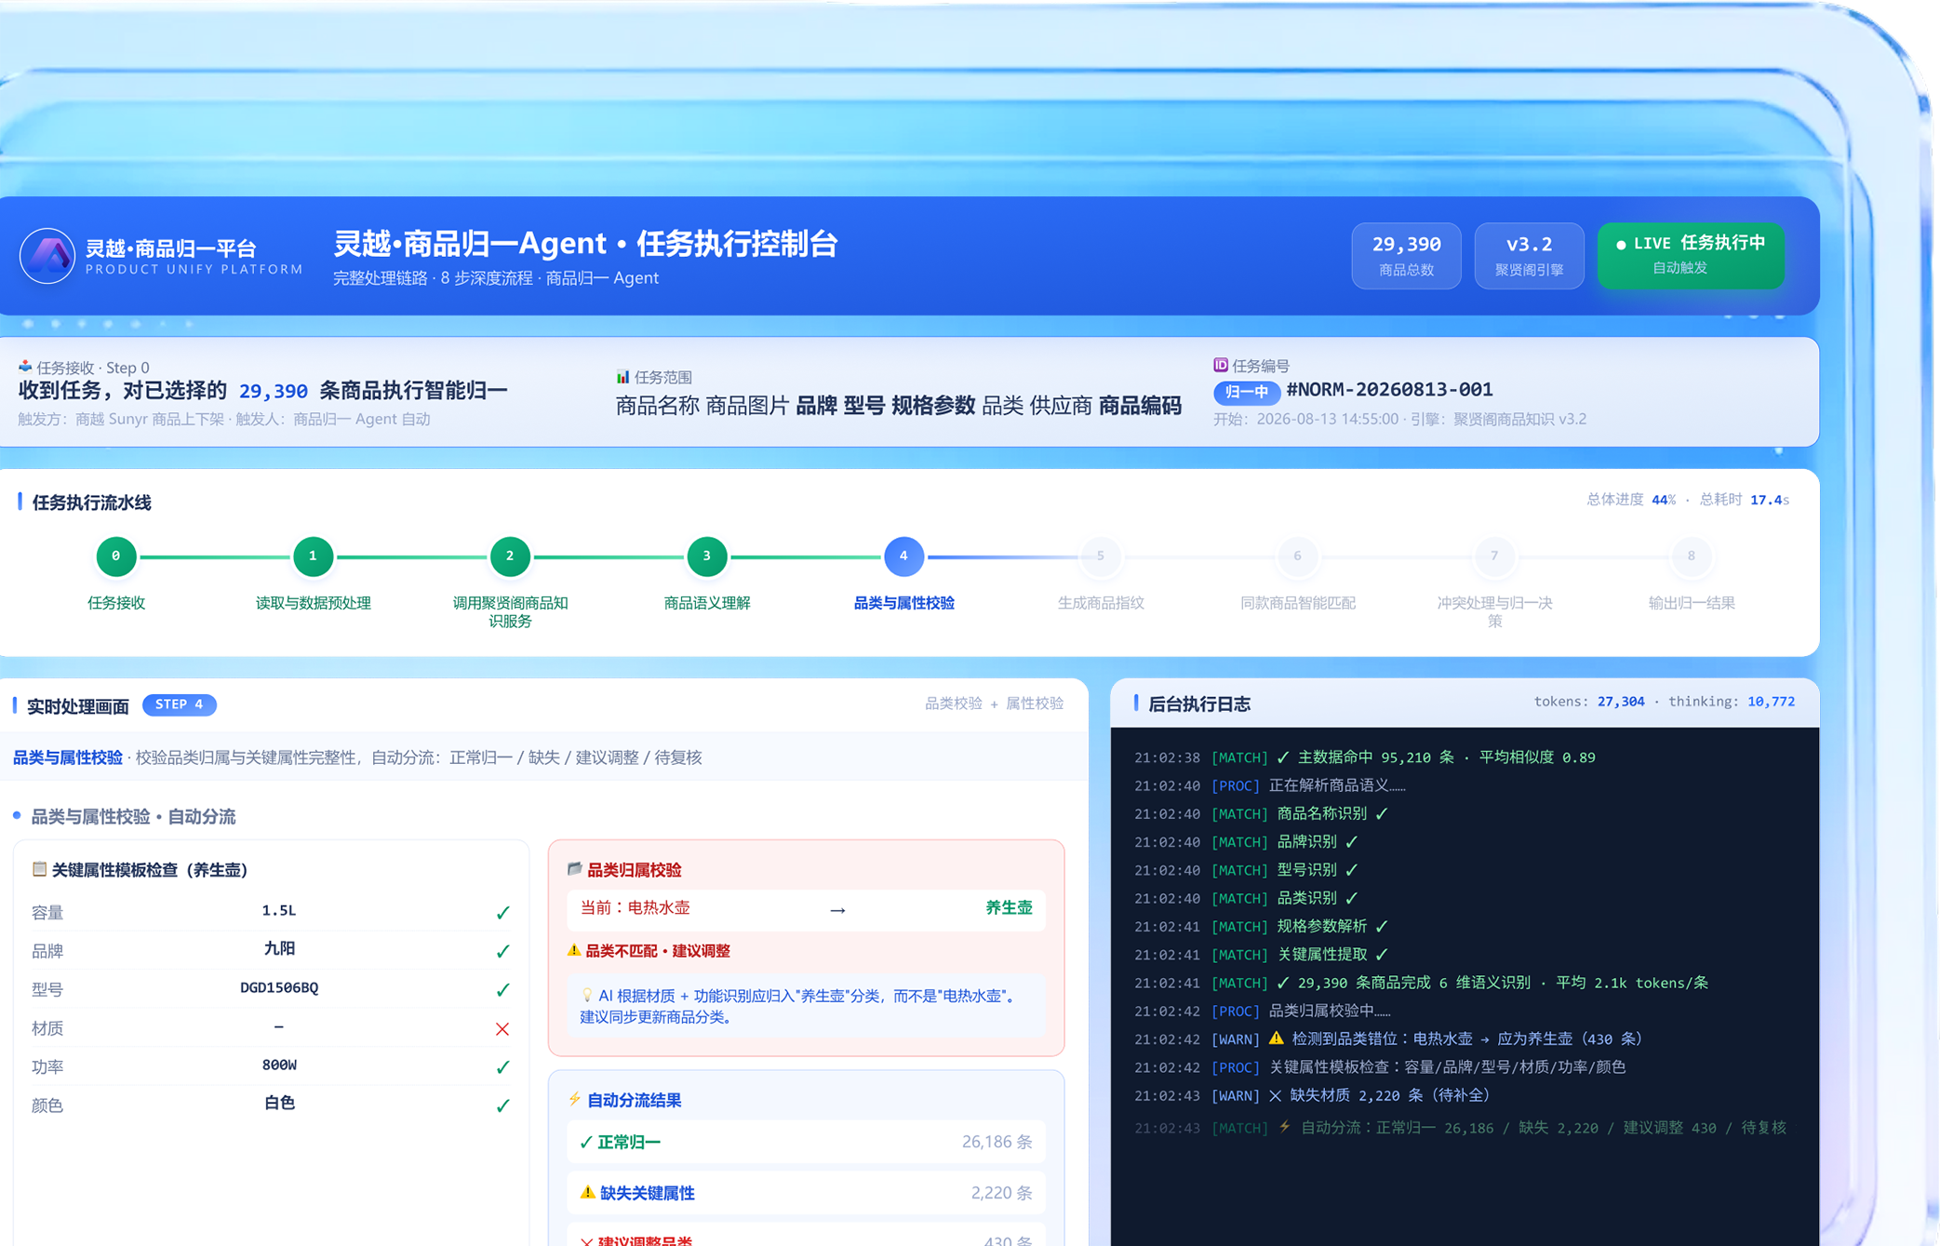The image size is (1940, 1246).
Task: Click the 归一中 status badge
Action: pos(1246,392)
